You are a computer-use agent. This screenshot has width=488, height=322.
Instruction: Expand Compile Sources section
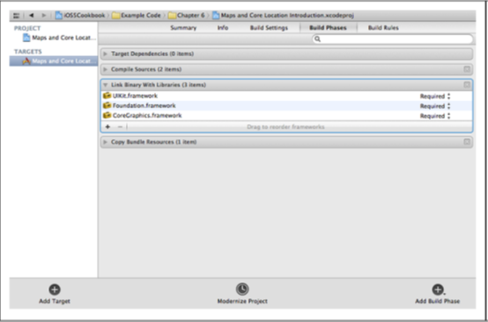(x=106, y=70)
